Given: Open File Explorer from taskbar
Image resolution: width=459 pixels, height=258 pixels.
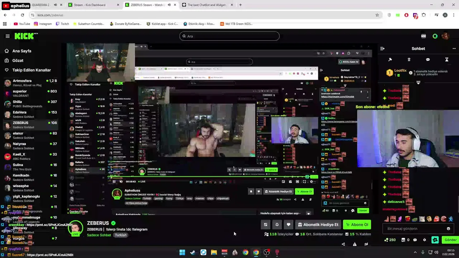Looking at the screenshot, I should coord(214,252).
